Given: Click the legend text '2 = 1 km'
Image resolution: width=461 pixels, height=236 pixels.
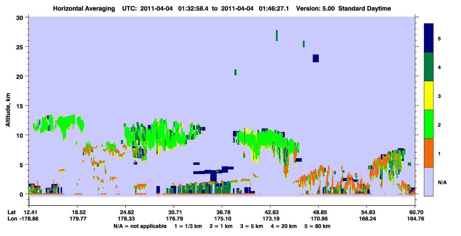Looking at the screenshot, I should (x=222, y=226).
